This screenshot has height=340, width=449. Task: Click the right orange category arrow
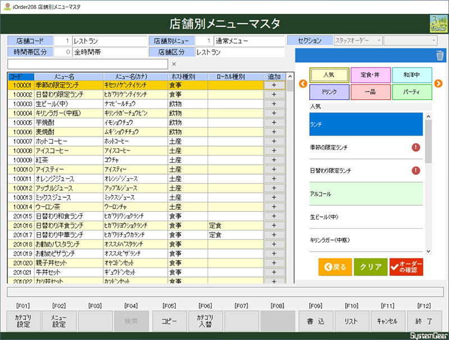pos(439,84)
